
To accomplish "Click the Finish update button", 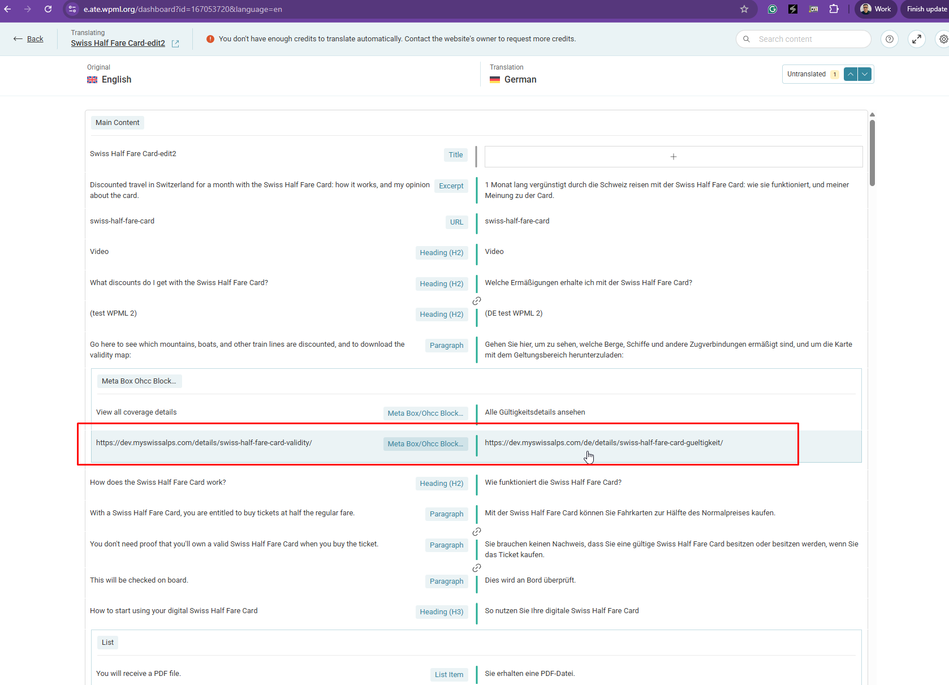I will pos(926,9).
